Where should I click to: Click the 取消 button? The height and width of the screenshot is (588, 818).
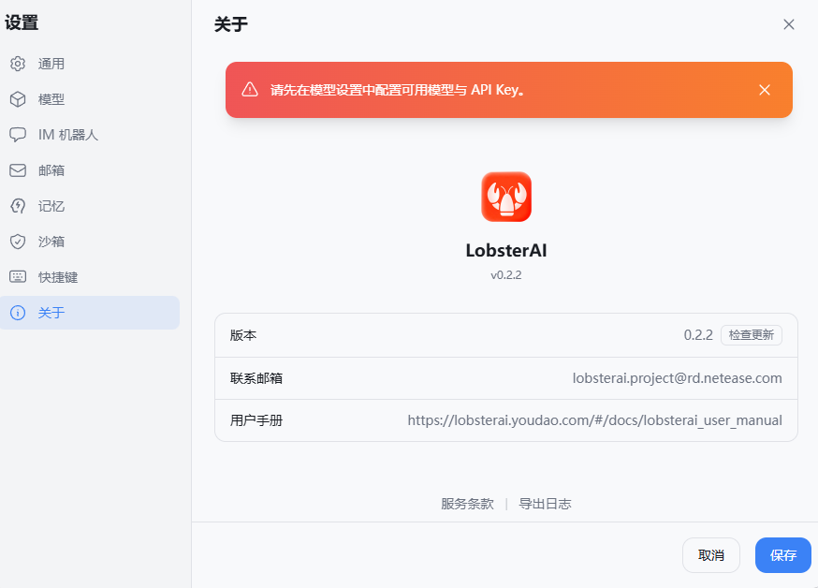coord(711,555)
